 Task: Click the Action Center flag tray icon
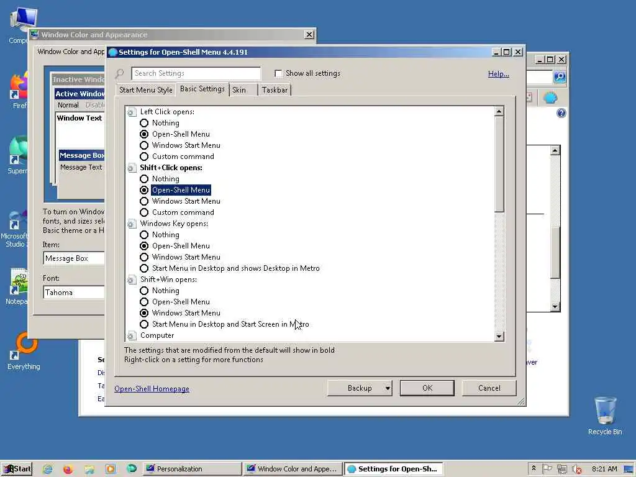point(547,469)
